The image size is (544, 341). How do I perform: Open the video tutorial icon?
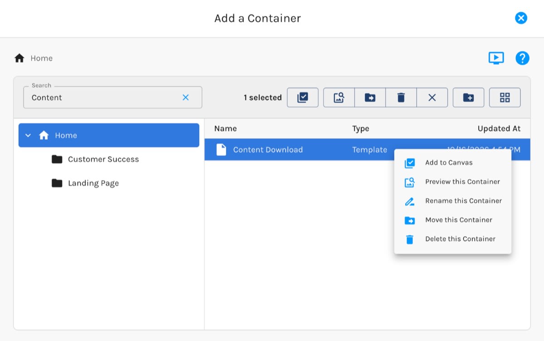(496, 58)
